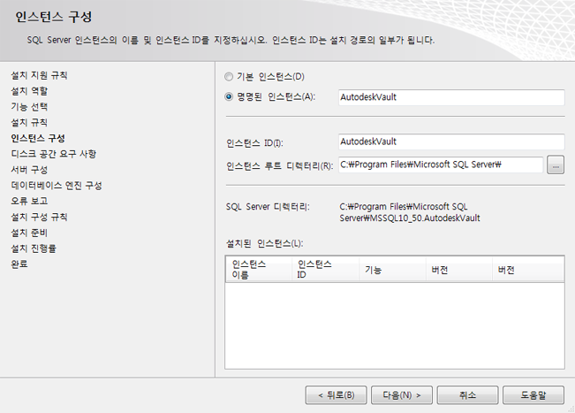Click the 도움말 button
575x413 pixels.
pos(533,395)
